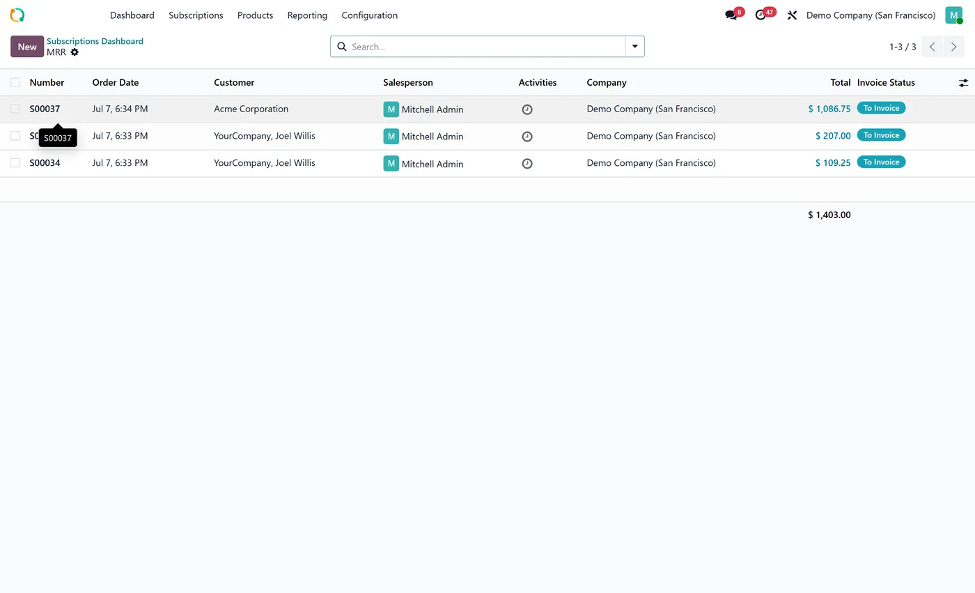
Task: Click Mitchell Admin avatar in S00037 row
Action: click(391, 109)
